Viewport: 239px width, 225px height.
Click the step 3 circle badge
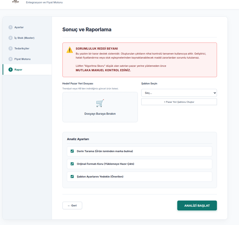click(x=11, y=48)
